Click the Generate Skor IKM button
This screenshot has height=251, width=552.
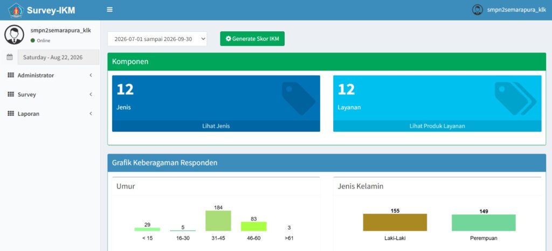pos(252,39)
